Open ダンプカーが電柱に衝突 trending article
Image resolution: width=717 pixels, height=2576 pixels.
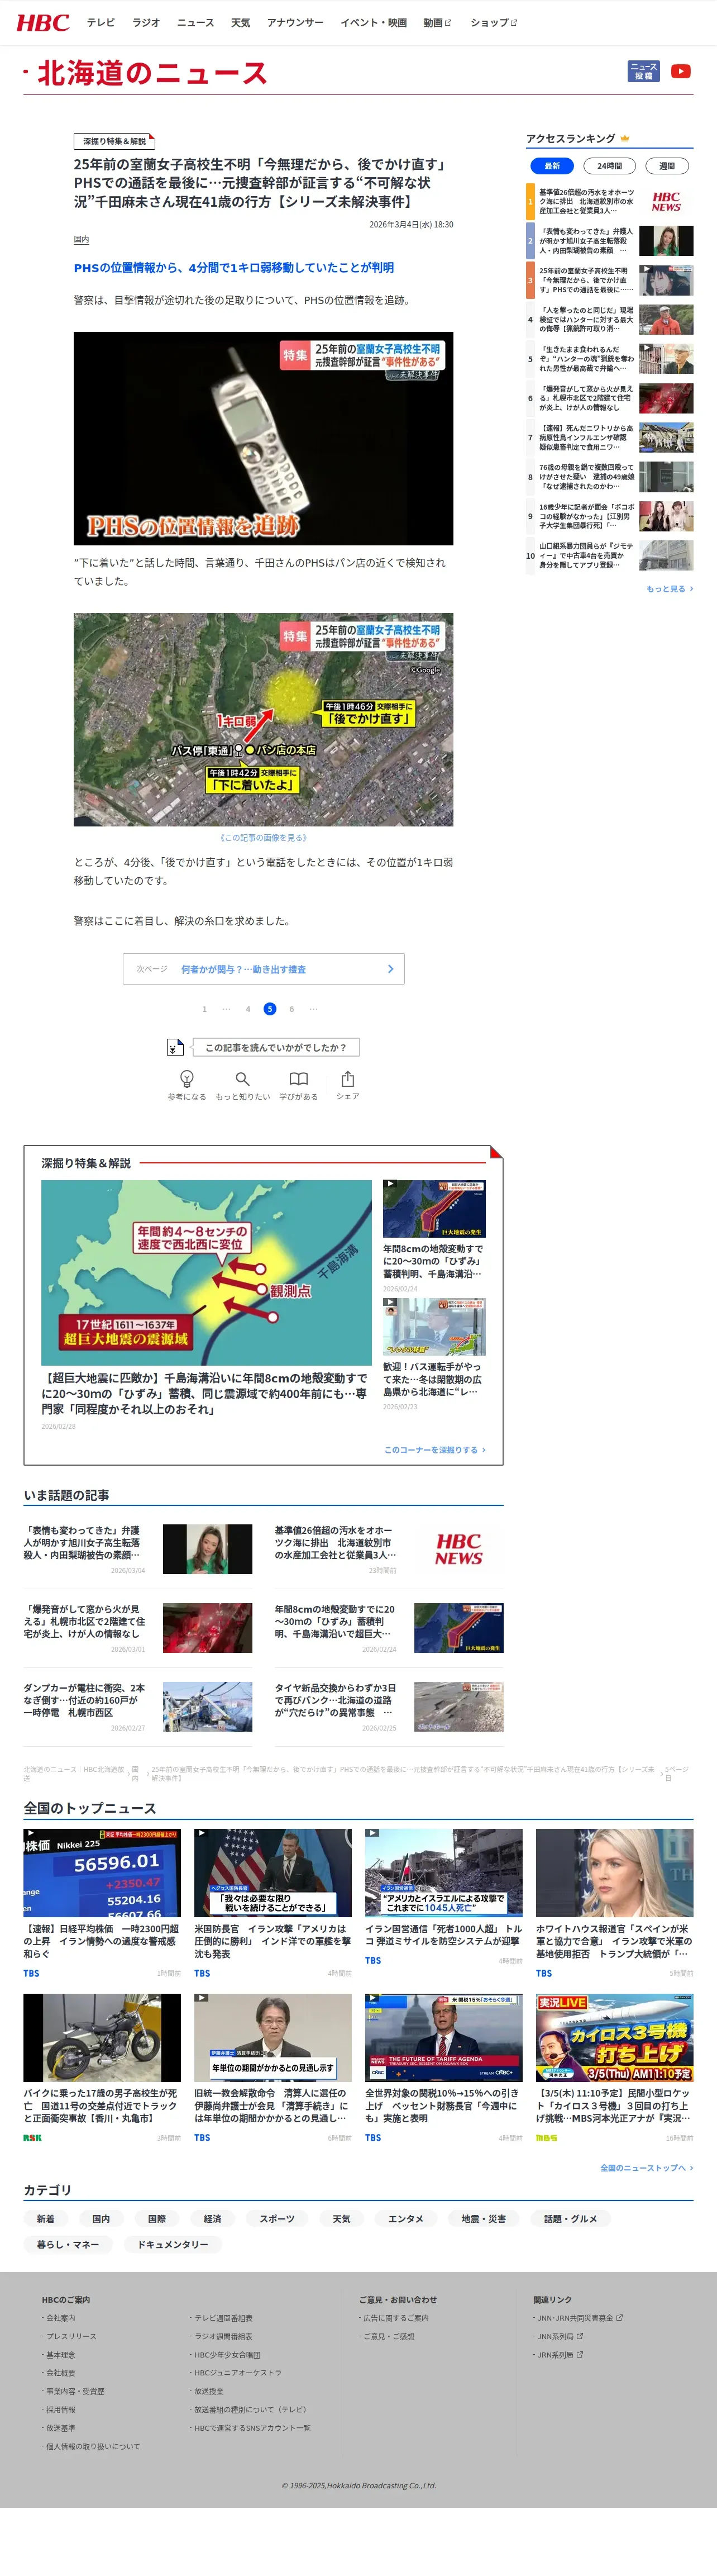coord(138,1707)
